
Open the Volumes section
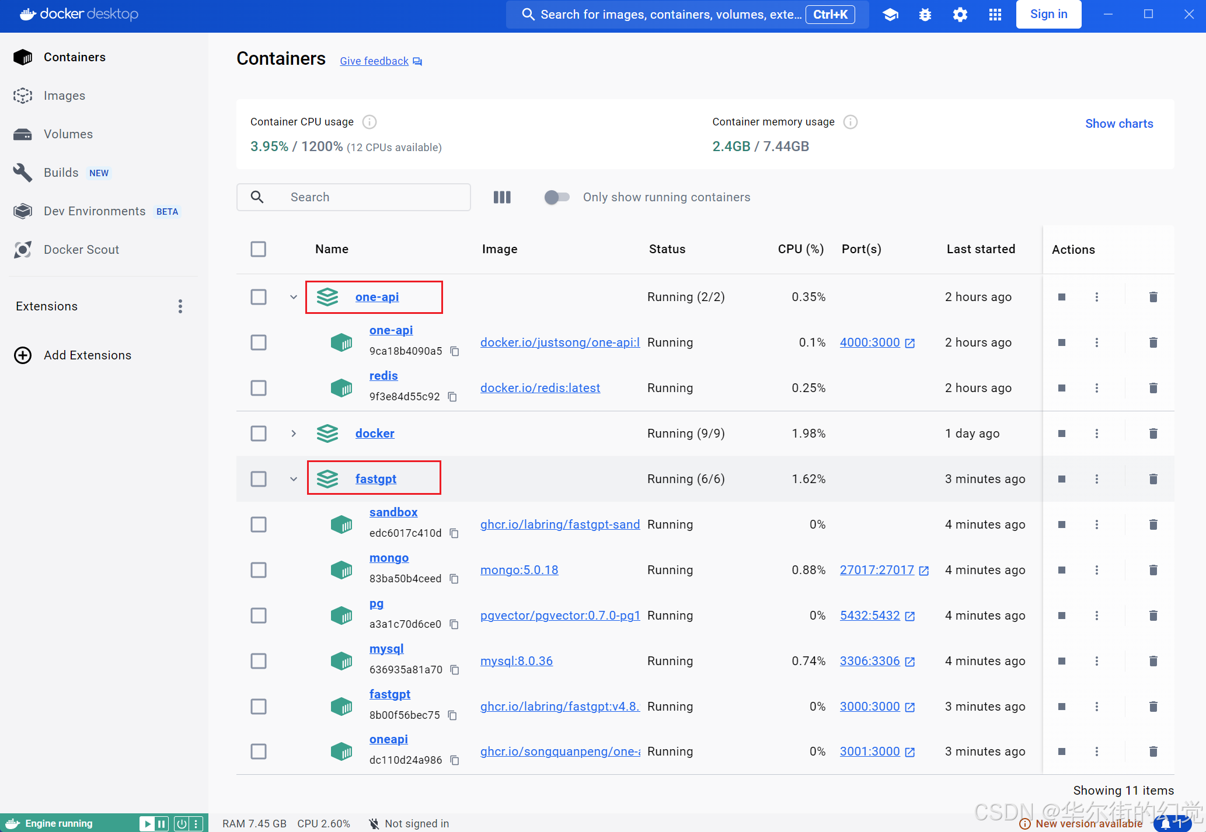point(68,134)
